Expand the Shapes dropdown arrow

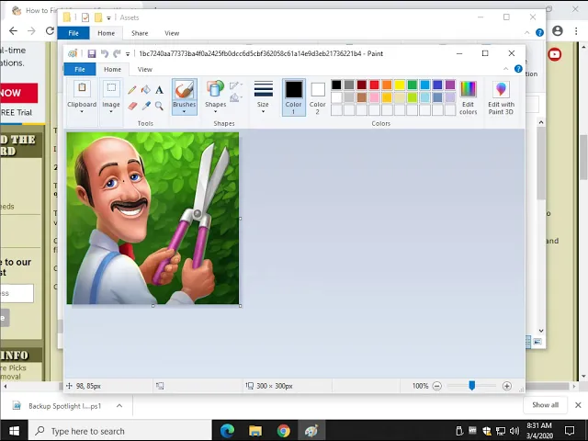[x=215, y=112]
